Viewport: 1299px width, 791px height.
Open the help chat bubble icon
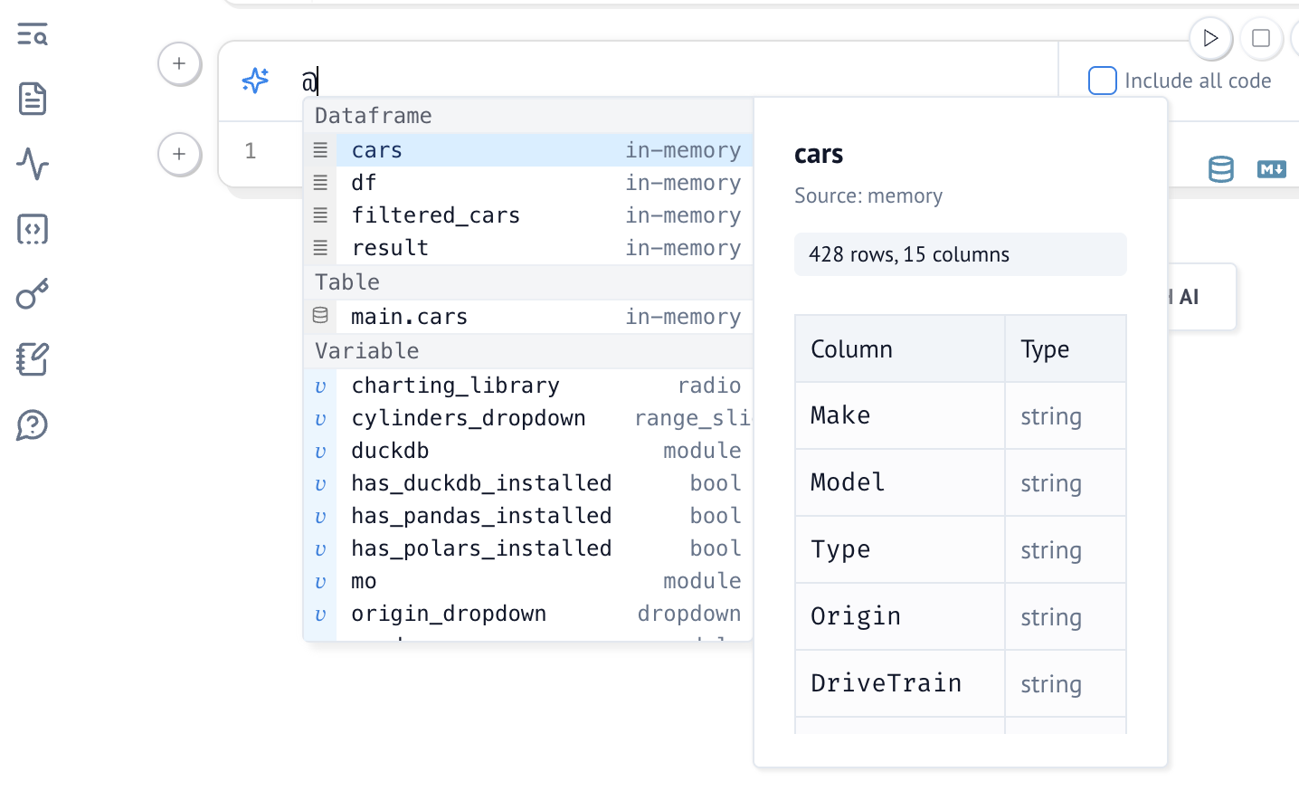point(33,424)
